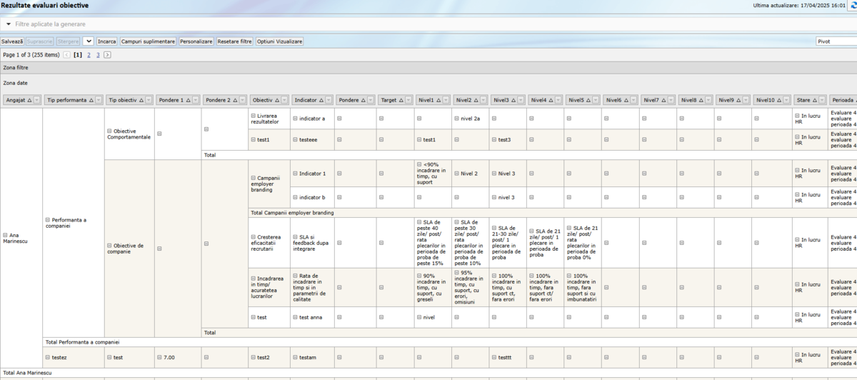Image resolution: width=857 pixels, height=380 pixels.
Task: Click the Resetare filtre button
Action: coord(234,41)
